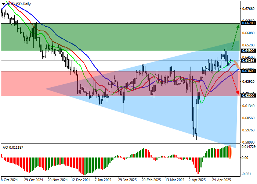Image resolution: width=257 pixels, height=184 pixels.
Task: Click the green resistance zone rectangle
Action: 110,37
